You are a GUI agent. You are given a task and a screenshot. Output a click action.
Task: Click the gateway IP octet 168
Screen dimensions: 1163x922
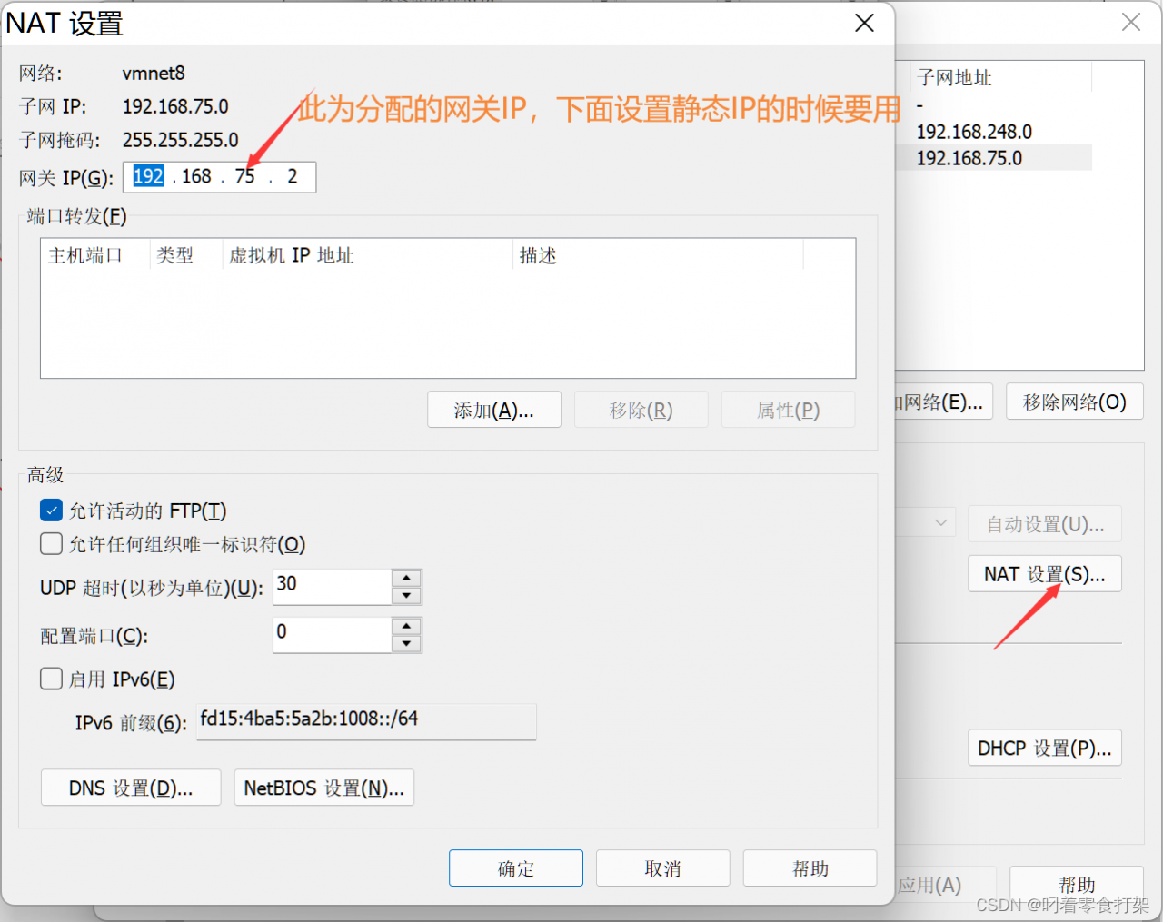coord(196,176)
